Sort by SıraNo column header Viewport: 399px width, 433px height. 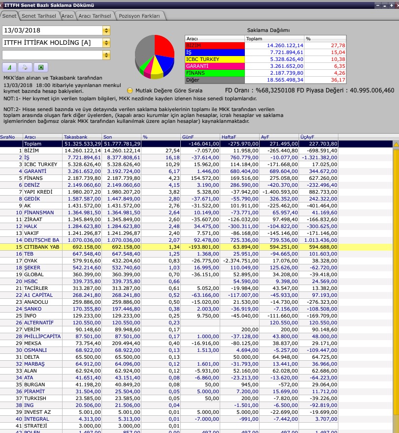pyautogui.click(x=11, y=137)
